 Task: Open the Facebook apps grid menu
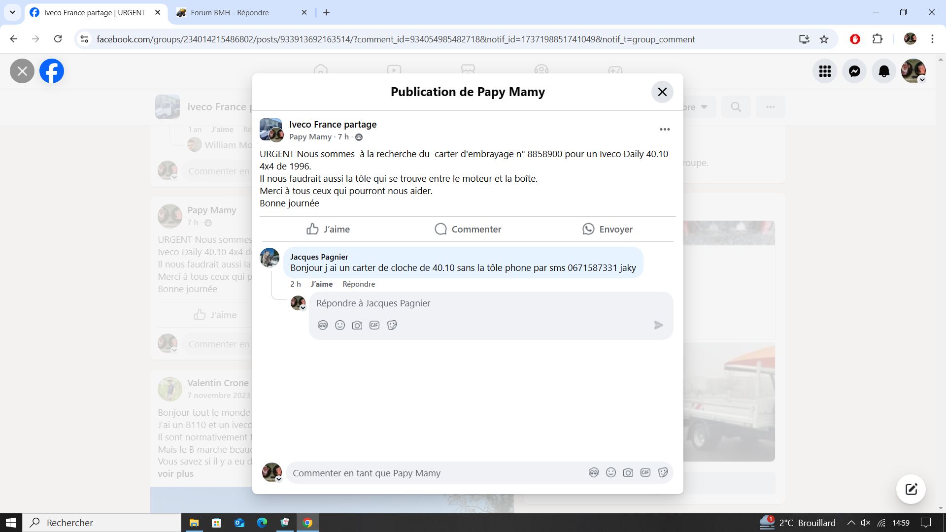point(825,71)
